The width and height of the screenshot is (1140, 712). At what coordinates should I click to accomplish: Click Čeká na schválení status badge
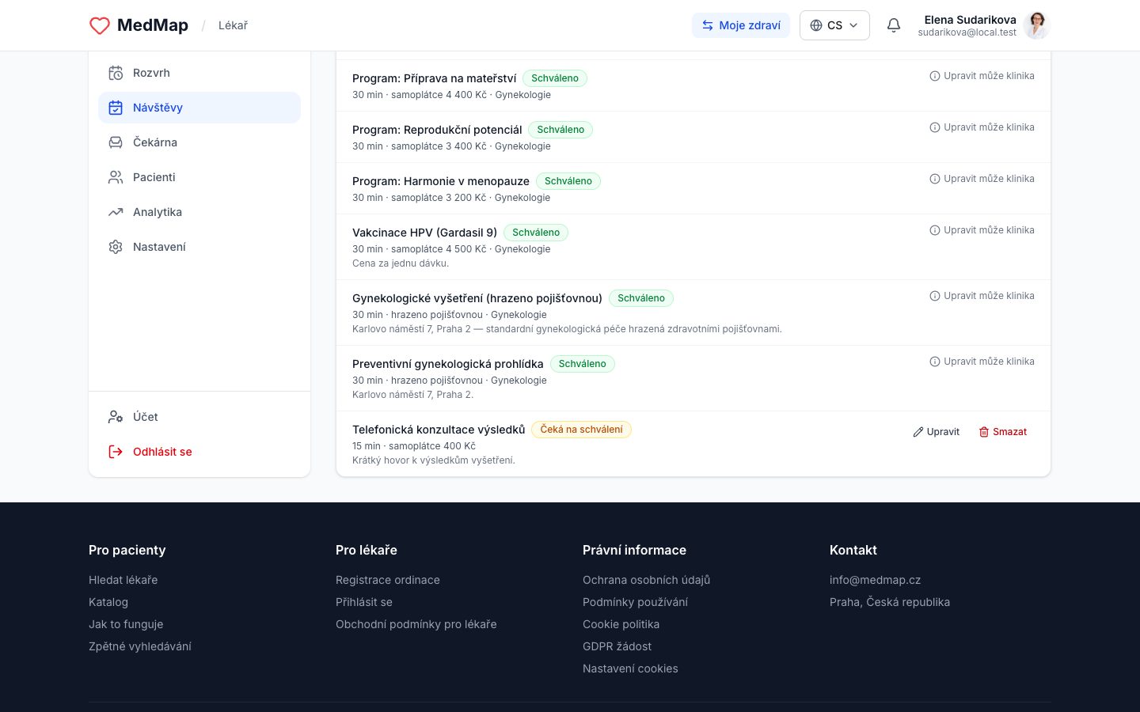click(x=581, y=430)
